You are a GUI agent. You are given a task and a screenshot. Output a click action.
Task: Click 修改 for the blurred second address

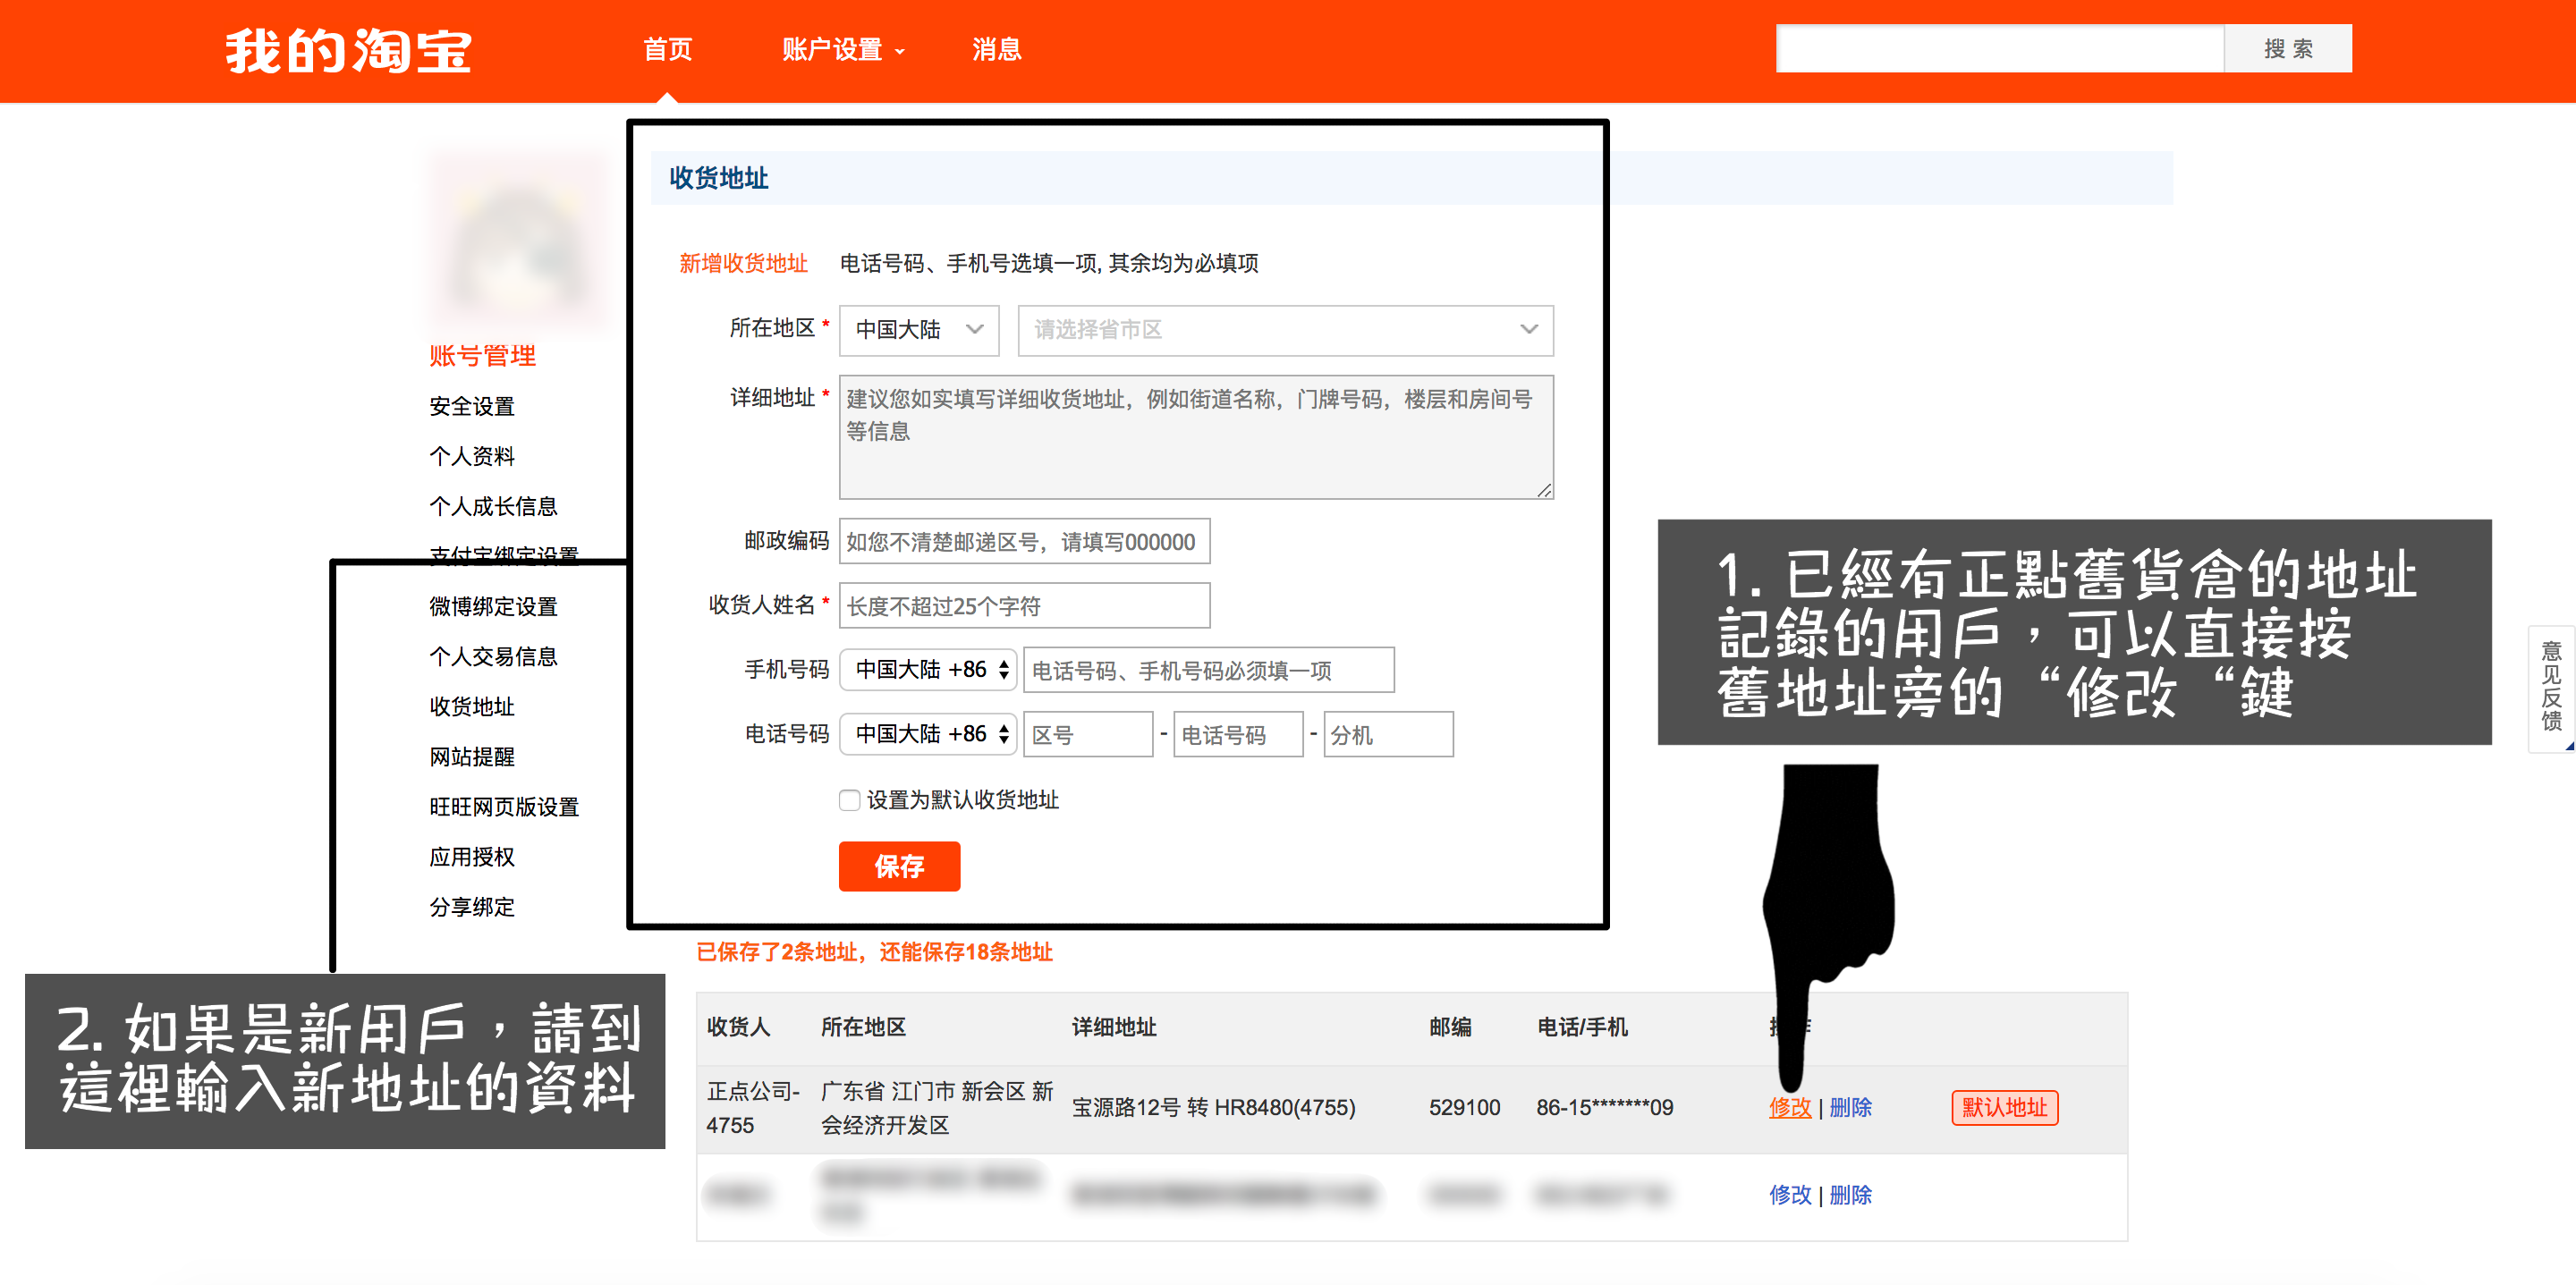tap(1789, 1194)
